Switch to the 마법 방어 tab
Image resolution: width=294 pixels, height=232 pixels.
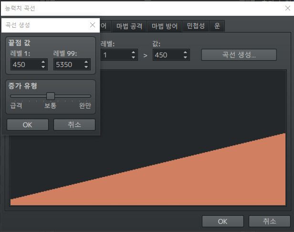point(165,26)
